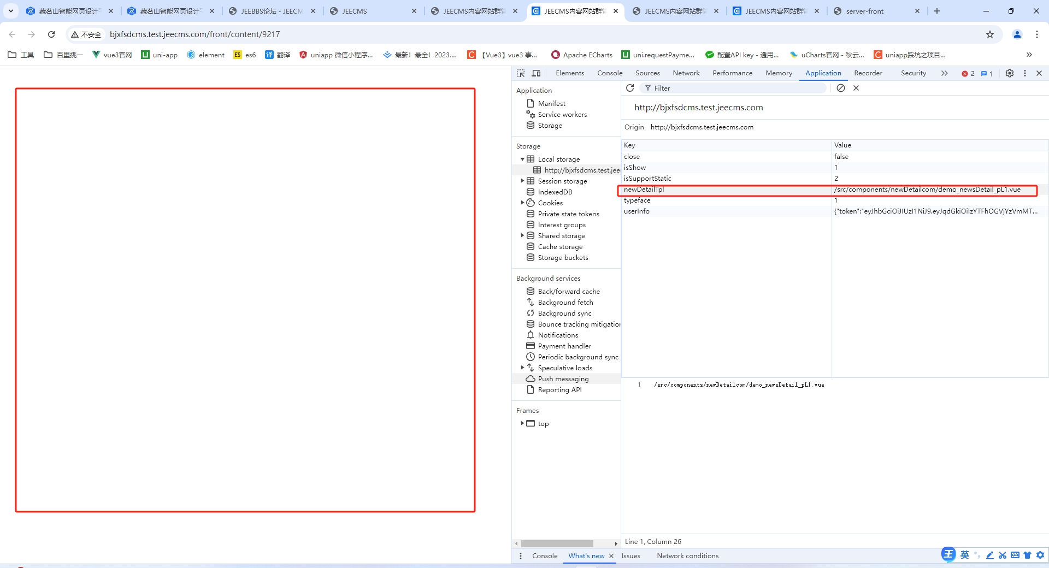The image size is (1049, 568).
Task: Delete selected storage entry X icon
Action: coord(856,88)
